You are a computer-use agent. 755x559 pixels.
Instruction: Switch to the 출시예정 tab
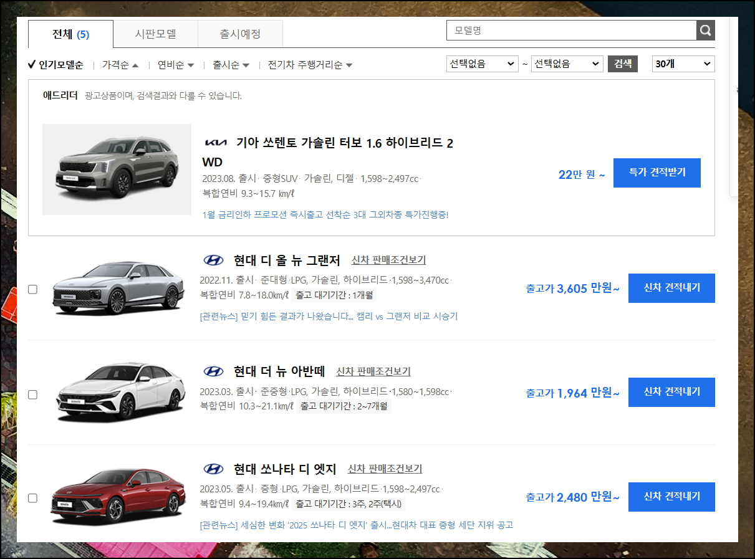point(240,34)
